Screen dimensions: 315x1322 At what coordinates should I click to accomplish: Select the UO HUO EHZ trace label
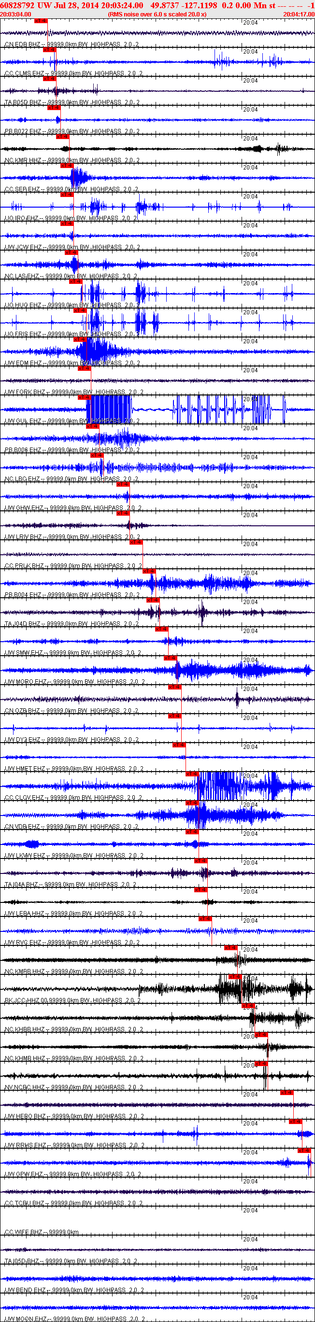click(x=72, y=305)
